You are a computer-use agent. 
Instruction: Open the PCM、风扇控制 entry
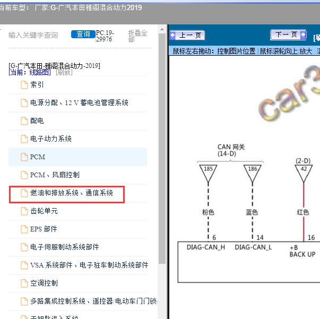coord(55,175)
